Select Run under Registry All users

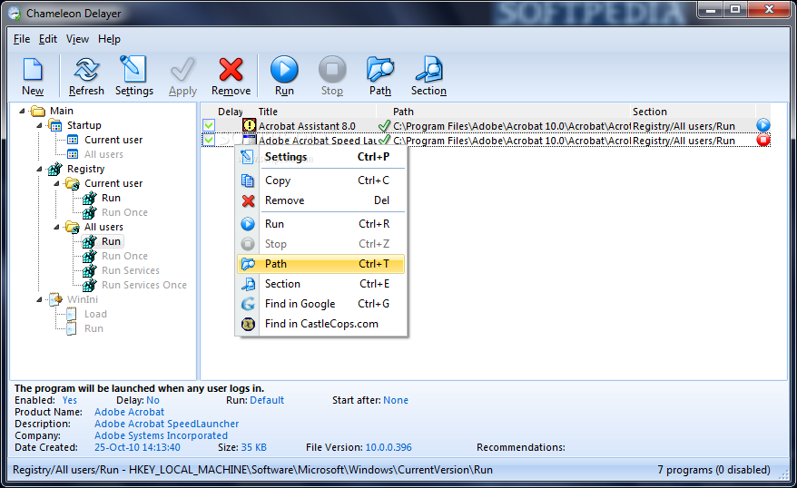pos(111,241)
